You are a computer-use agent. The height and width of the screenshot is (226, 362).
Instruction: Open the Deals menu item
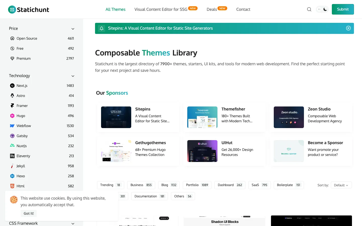point(212,9)
